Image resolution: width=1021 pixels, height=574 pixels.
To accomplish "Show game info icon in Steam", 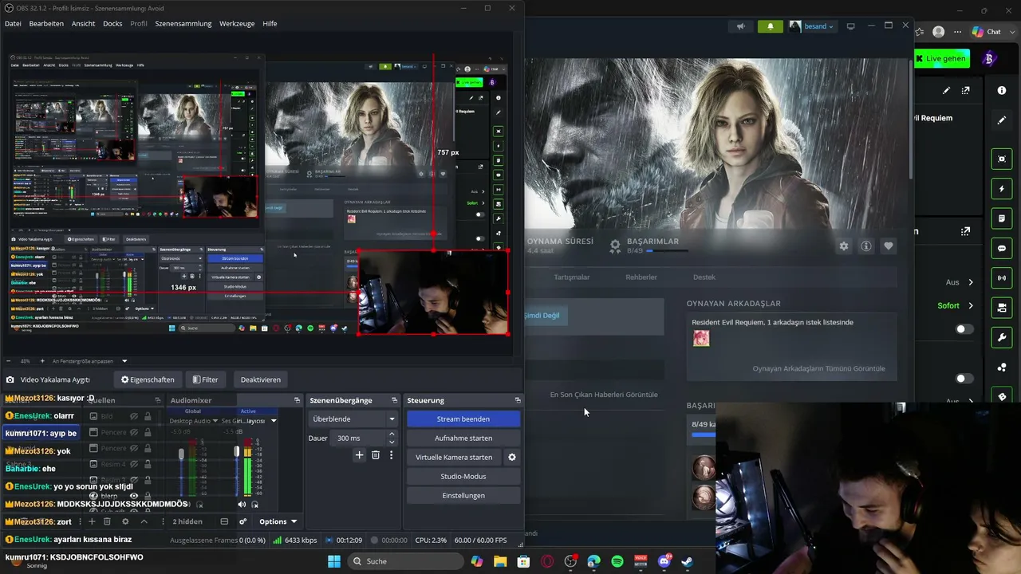I will (866, 246).
